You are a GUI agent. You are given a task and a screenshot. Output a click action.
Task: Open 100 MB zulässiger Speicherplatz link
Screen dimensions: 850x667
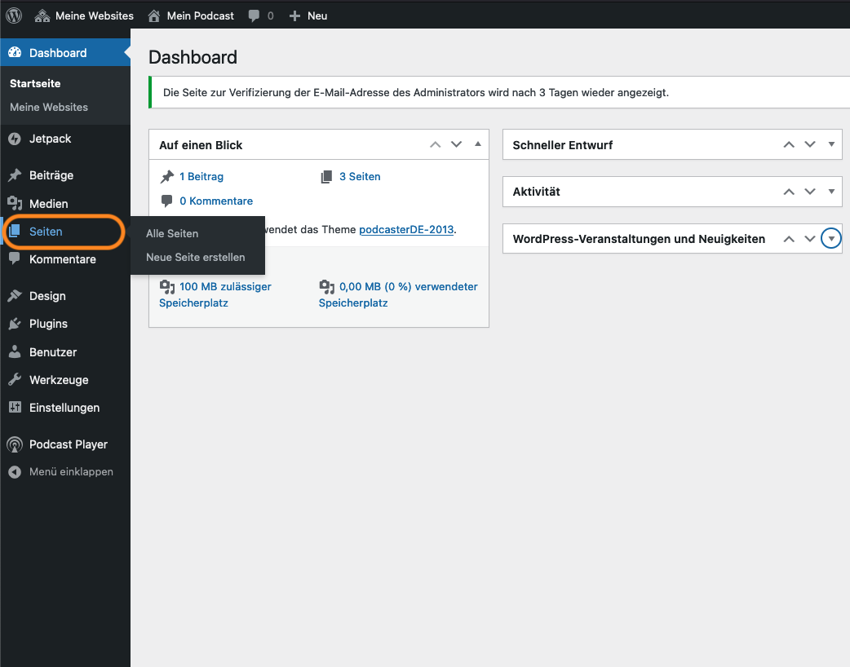215,294
